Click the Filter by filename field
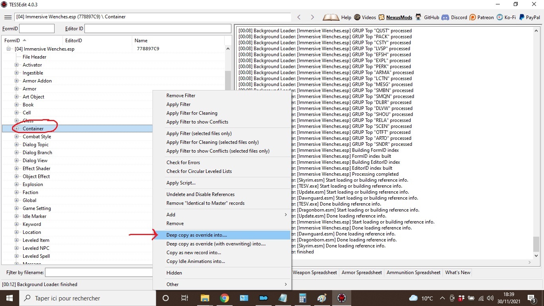This screenshot has width=544, height=306. pos(99,273)
